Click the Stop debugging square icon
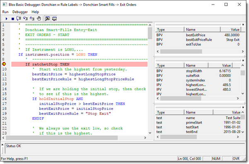 [13, 19]
